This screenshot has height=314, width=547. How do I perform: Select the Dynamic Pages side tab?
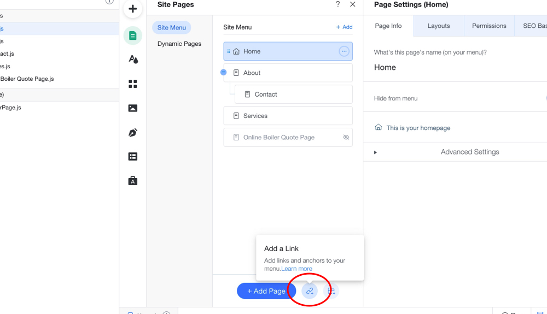[179, 44]
